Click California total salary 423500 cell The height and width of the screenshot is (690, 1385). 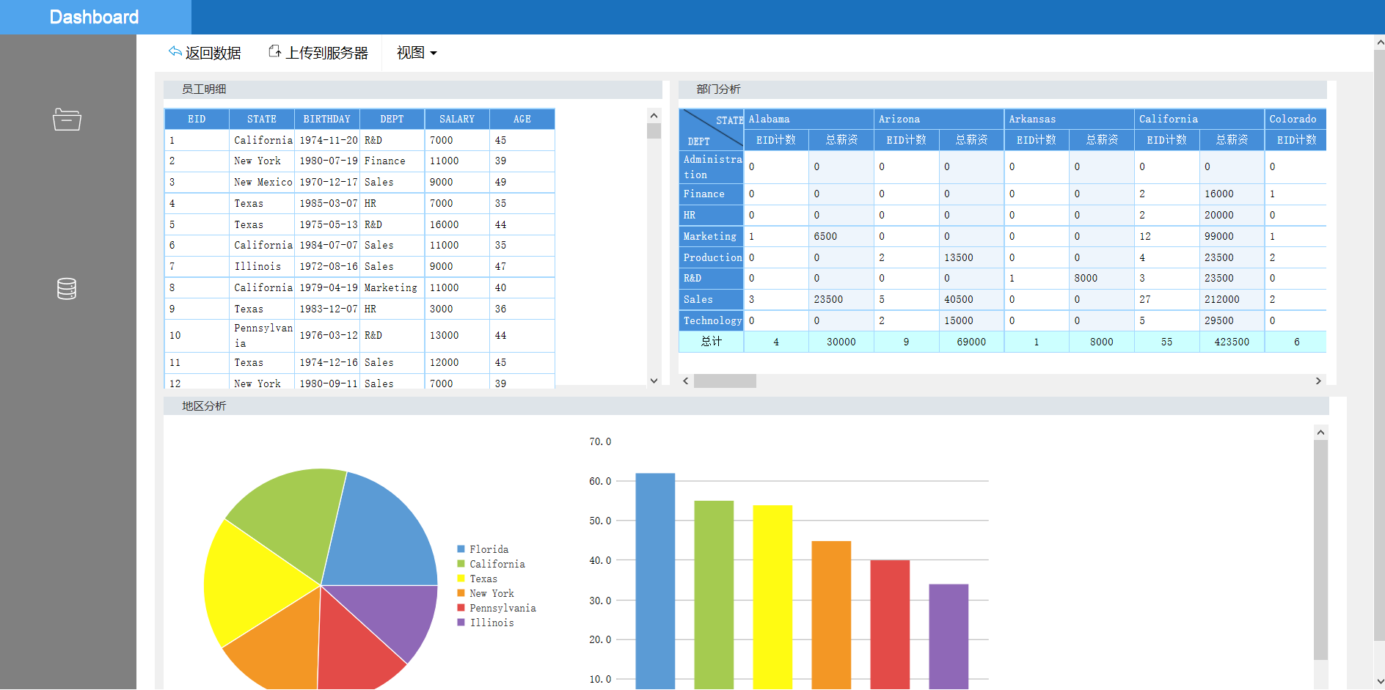pyautogui.click(x=1232, y=342)
